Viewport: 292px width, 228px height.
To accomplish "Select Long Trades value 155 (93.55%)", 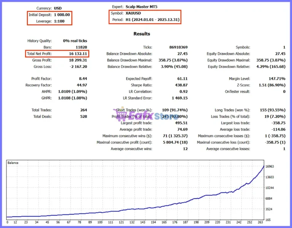I will point(273,110).
